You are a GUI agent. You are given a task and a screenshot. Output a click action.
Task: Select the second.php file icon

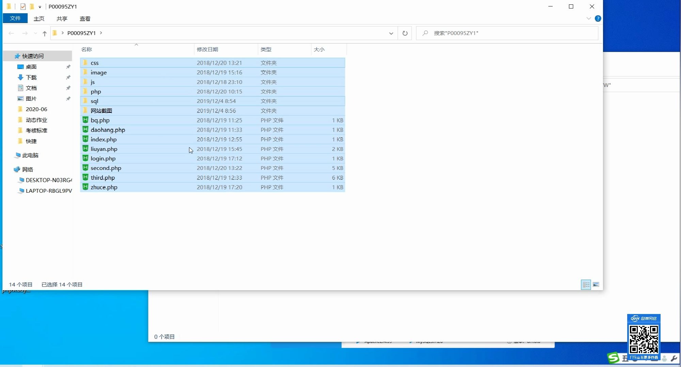click(x=85, y=167)
